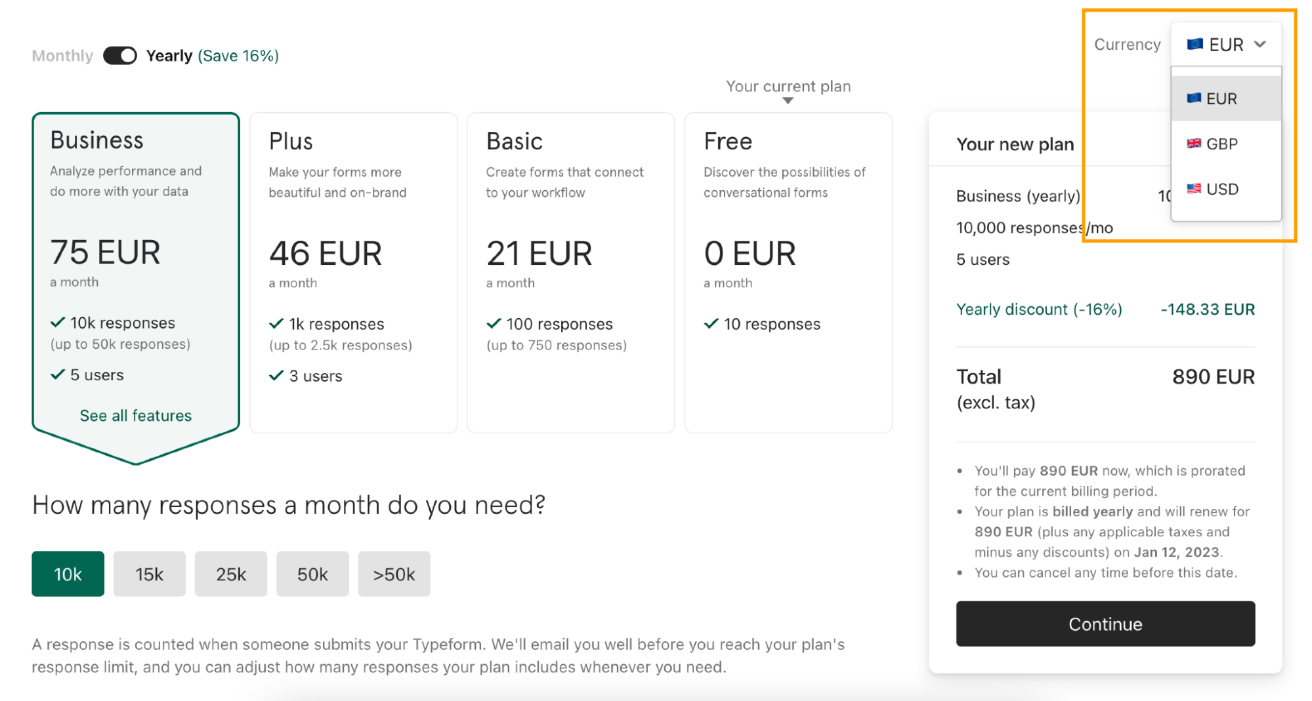Select the Plus plan card

click(353, 272)
